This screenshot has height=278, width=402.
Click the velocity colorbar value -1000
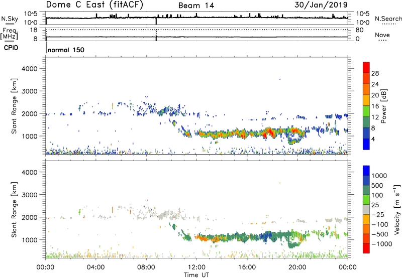click(382, 244)
